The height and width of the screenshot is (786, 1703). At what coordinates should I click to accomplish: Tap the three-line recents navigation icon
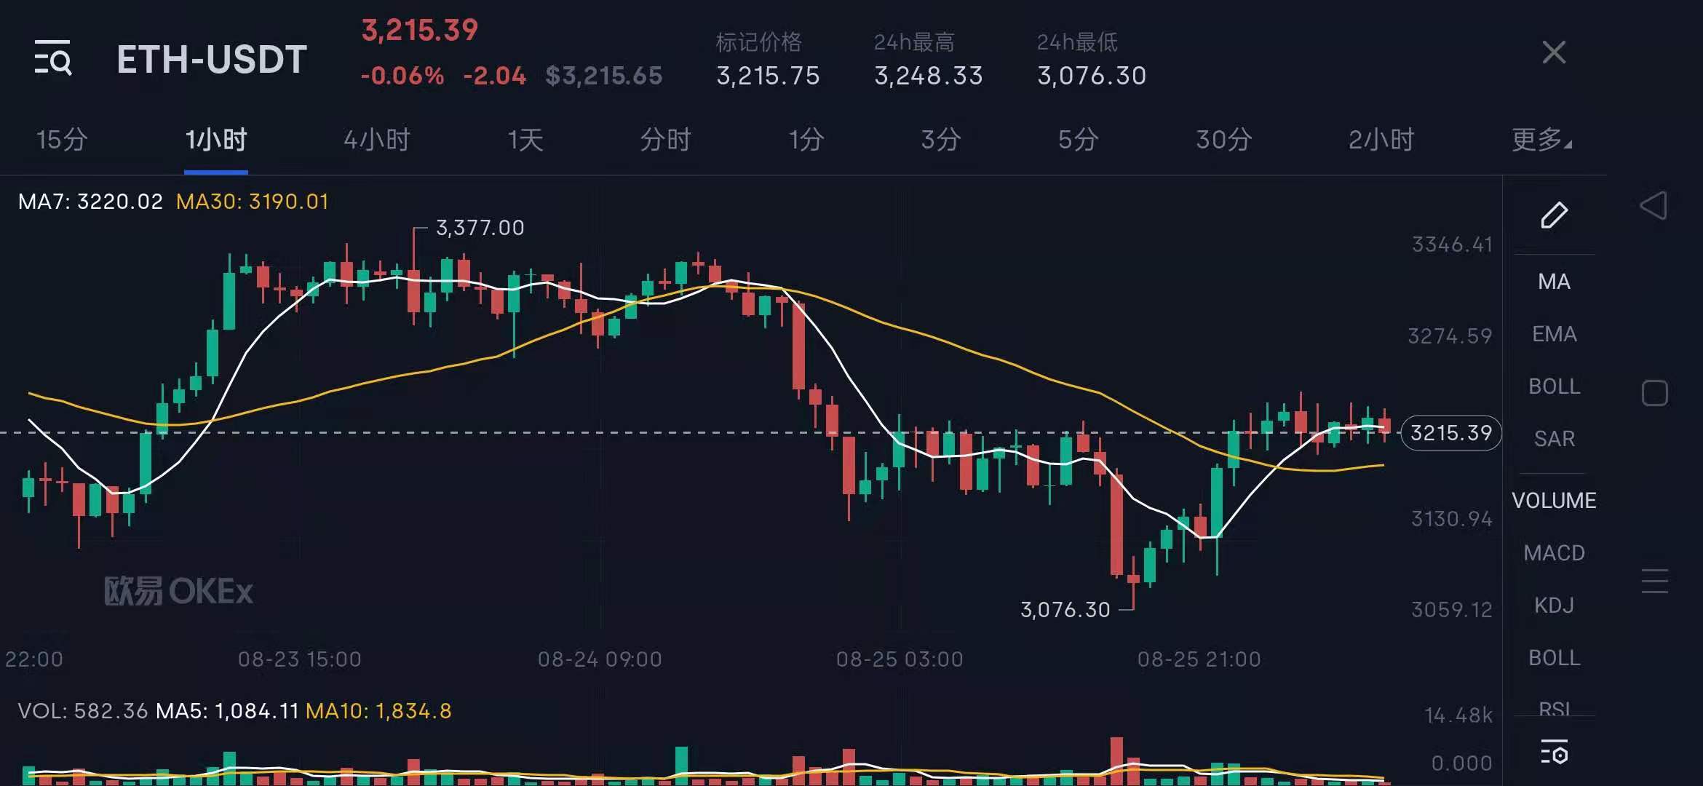[1654, 581]
